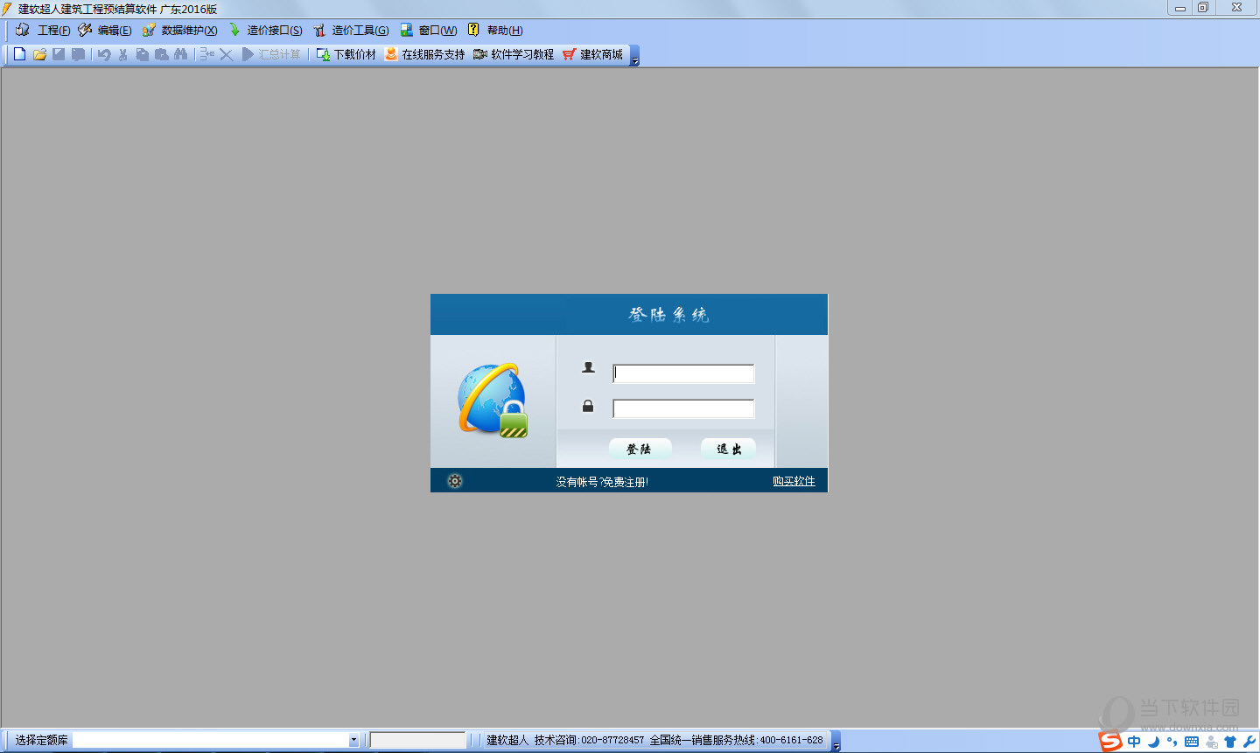Open the Sogou soft keyboard icon

coord(1192,742)
